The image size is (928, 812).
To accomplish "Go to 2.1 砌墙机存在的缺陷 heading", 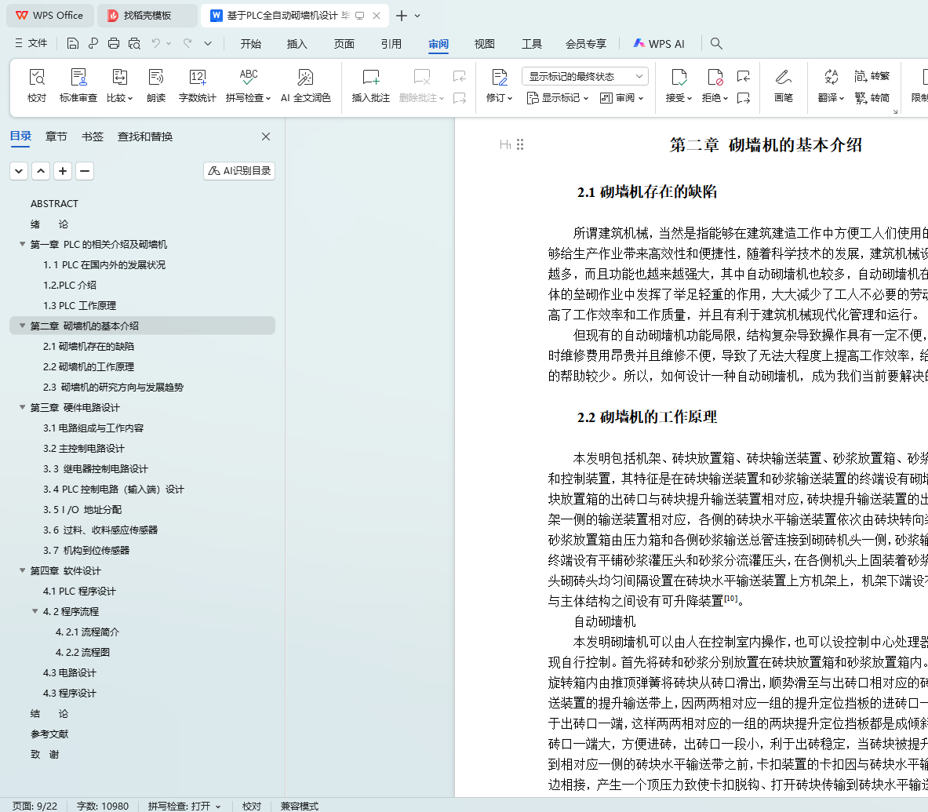I will click(89, 346).
